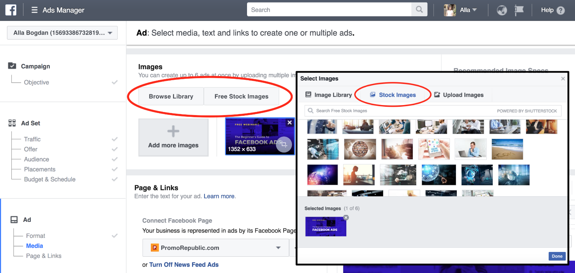Open the PromoRepublic.com page dropdown
Image resolution: width=575 pixels, height=273 pixels.
216,248
